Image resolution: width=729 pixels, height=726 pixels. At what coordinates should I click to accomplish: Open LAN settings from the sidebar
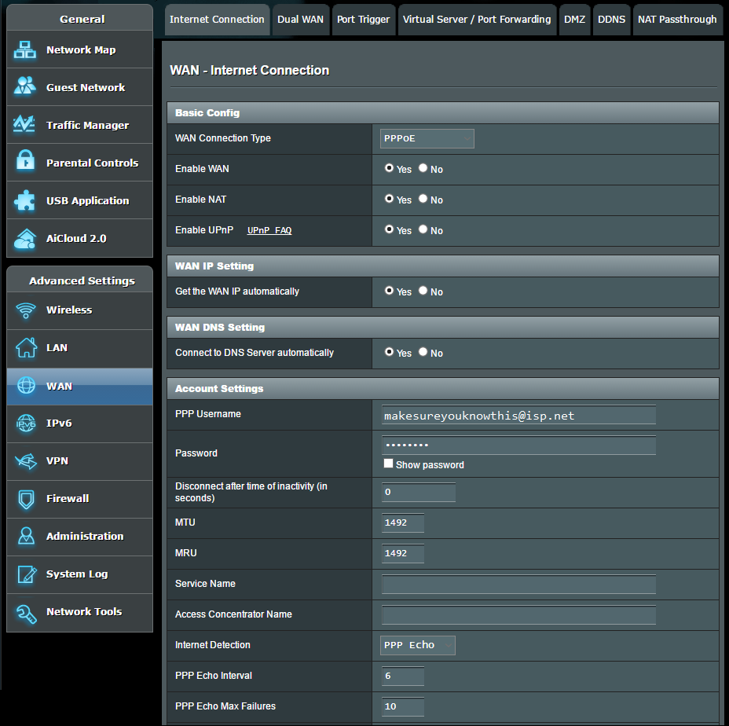pos(79,348)
